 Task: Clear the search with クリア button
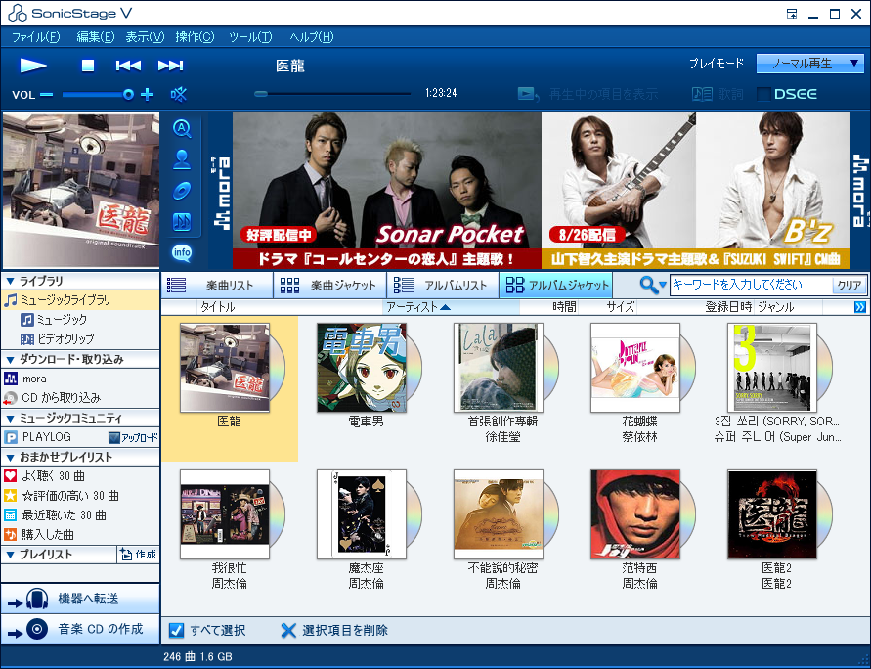pos(849,286)
